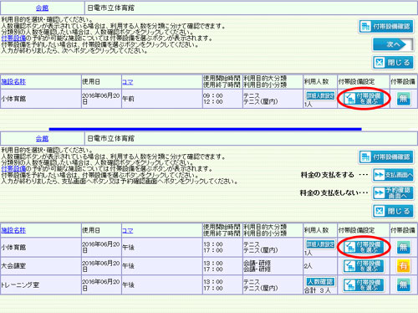
Task: Click 付帯設備確認 button in upper panel
Action: pyautogui.click(x=386, y=27)
